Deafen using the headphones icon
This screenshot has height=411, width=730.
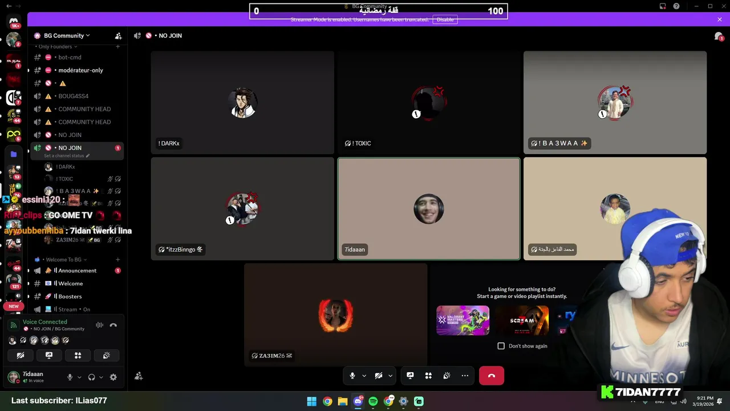[x=92, y=377]
